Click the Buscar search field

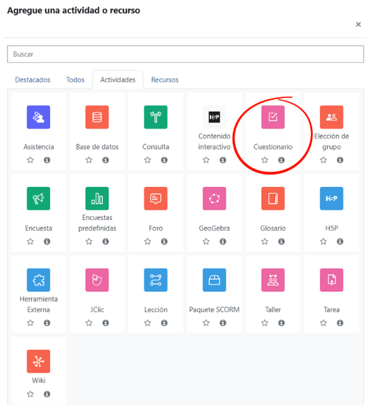coord(186,54)
